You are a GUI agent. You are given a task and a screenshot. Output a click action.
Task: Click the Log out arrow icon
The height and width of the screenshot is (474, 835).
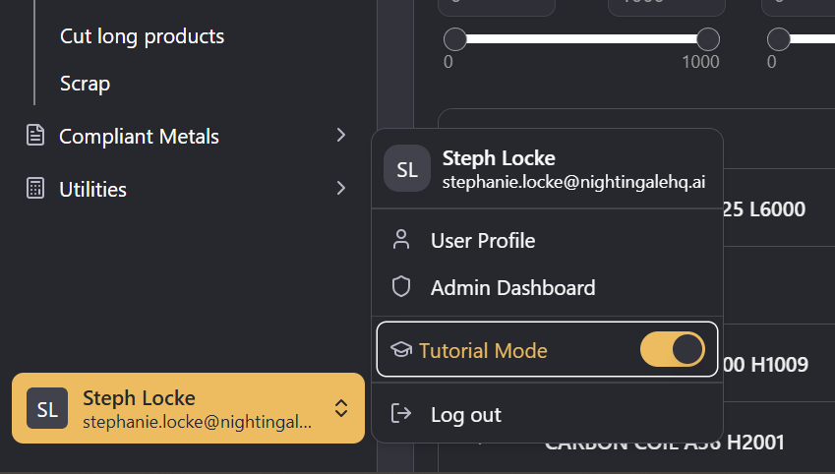400,414
